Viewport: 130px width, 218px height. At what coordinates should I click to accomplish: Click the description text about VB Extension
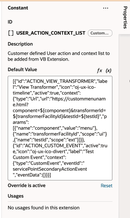coord(59,56)
